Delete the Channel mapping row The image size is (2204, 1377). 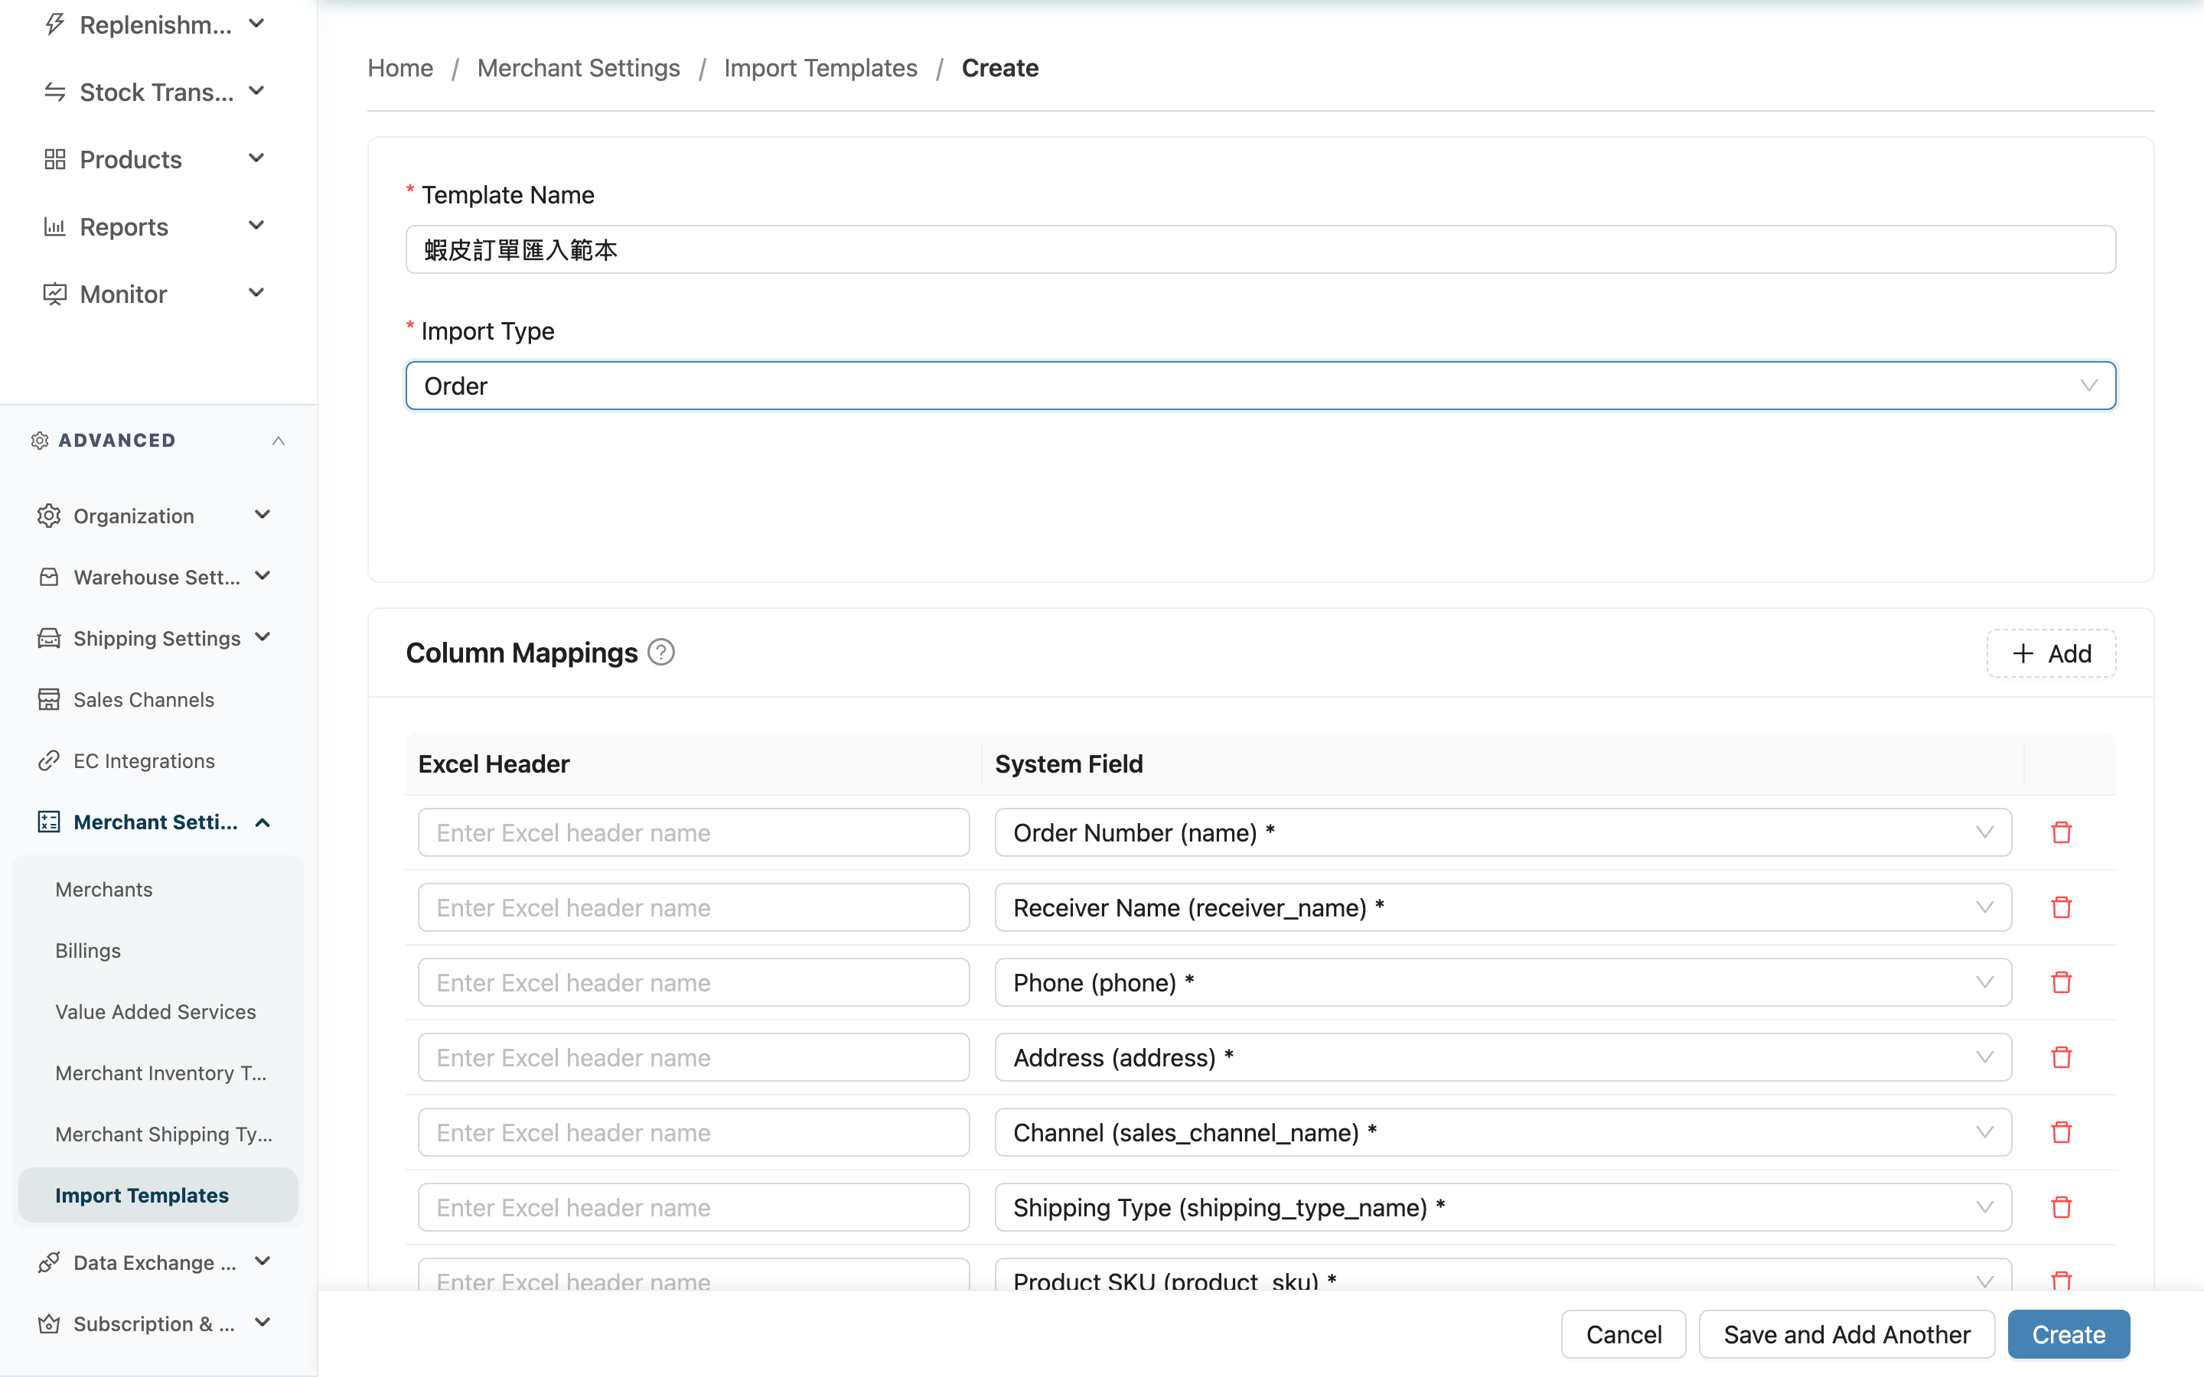pyautogui.click(x=2061, y=1132)
